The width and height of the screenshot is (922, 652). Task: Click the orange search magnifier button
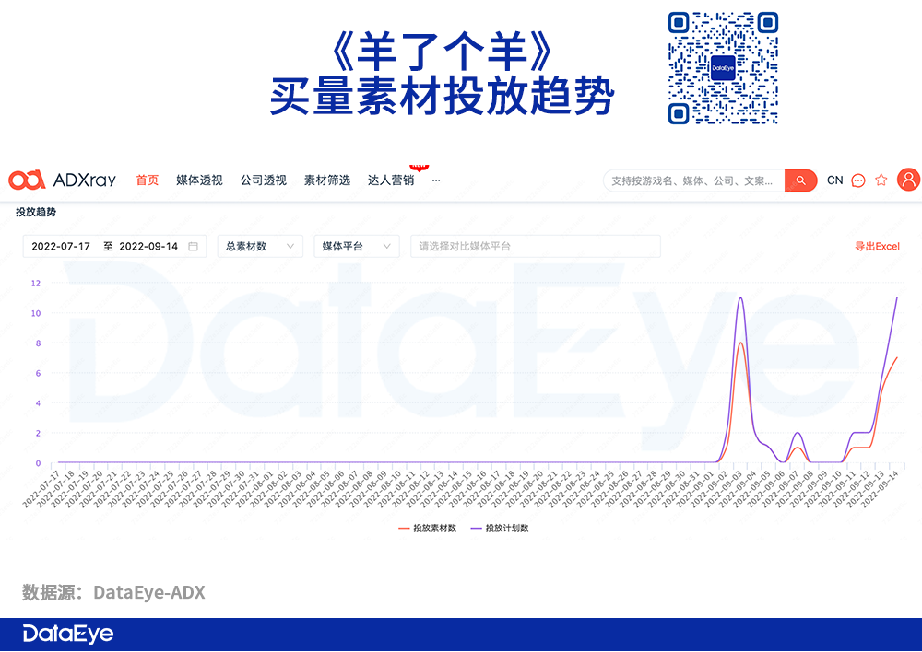pyautogui.click(x=800, y=180)
